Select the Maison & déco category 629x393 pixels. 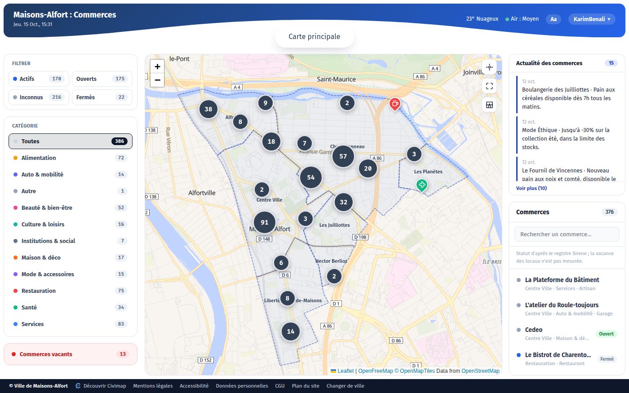[x=71, y=257]
